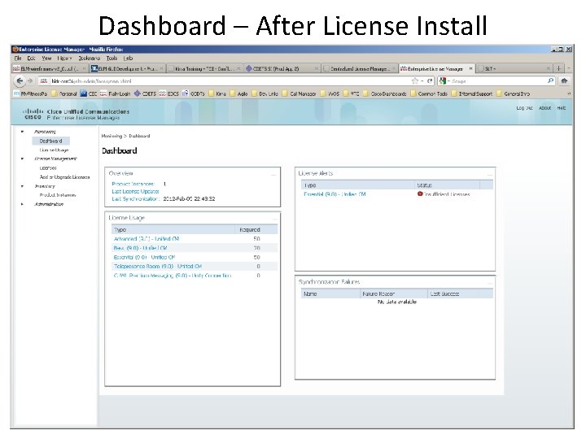The image size is (586, 439).
Task: Click the Product Instances link in Overview
Action: 133,184
